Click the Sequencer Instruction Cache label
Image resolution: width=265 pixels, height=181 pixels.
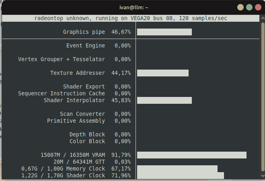(x=62, y=93)
